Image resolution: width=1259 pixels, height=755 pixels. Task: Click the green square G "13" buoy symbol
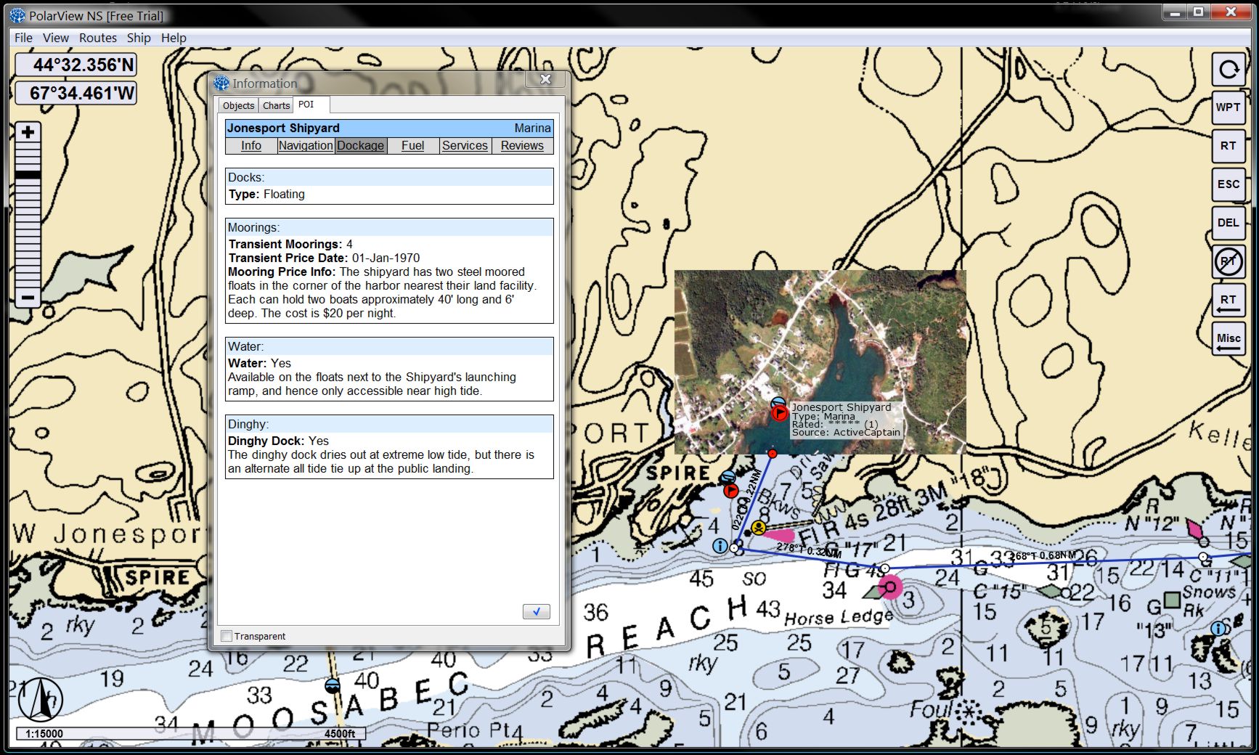click(x=1172, y=600)
